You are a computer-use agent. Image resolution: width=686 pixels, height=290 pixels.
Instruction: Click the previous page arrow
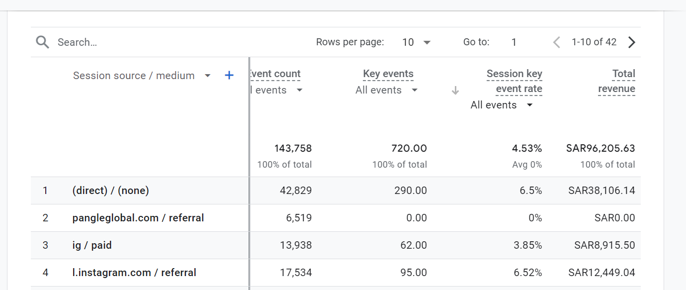coord(557,42)
